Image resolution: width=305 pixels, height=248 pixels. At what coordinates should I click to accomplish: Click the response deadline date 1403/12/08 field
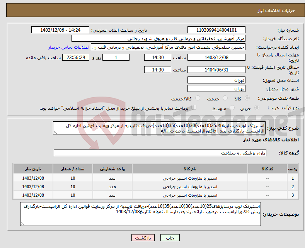coord(216,57)
